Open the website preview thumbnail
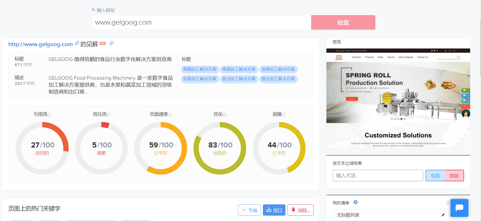 (398, 98)
